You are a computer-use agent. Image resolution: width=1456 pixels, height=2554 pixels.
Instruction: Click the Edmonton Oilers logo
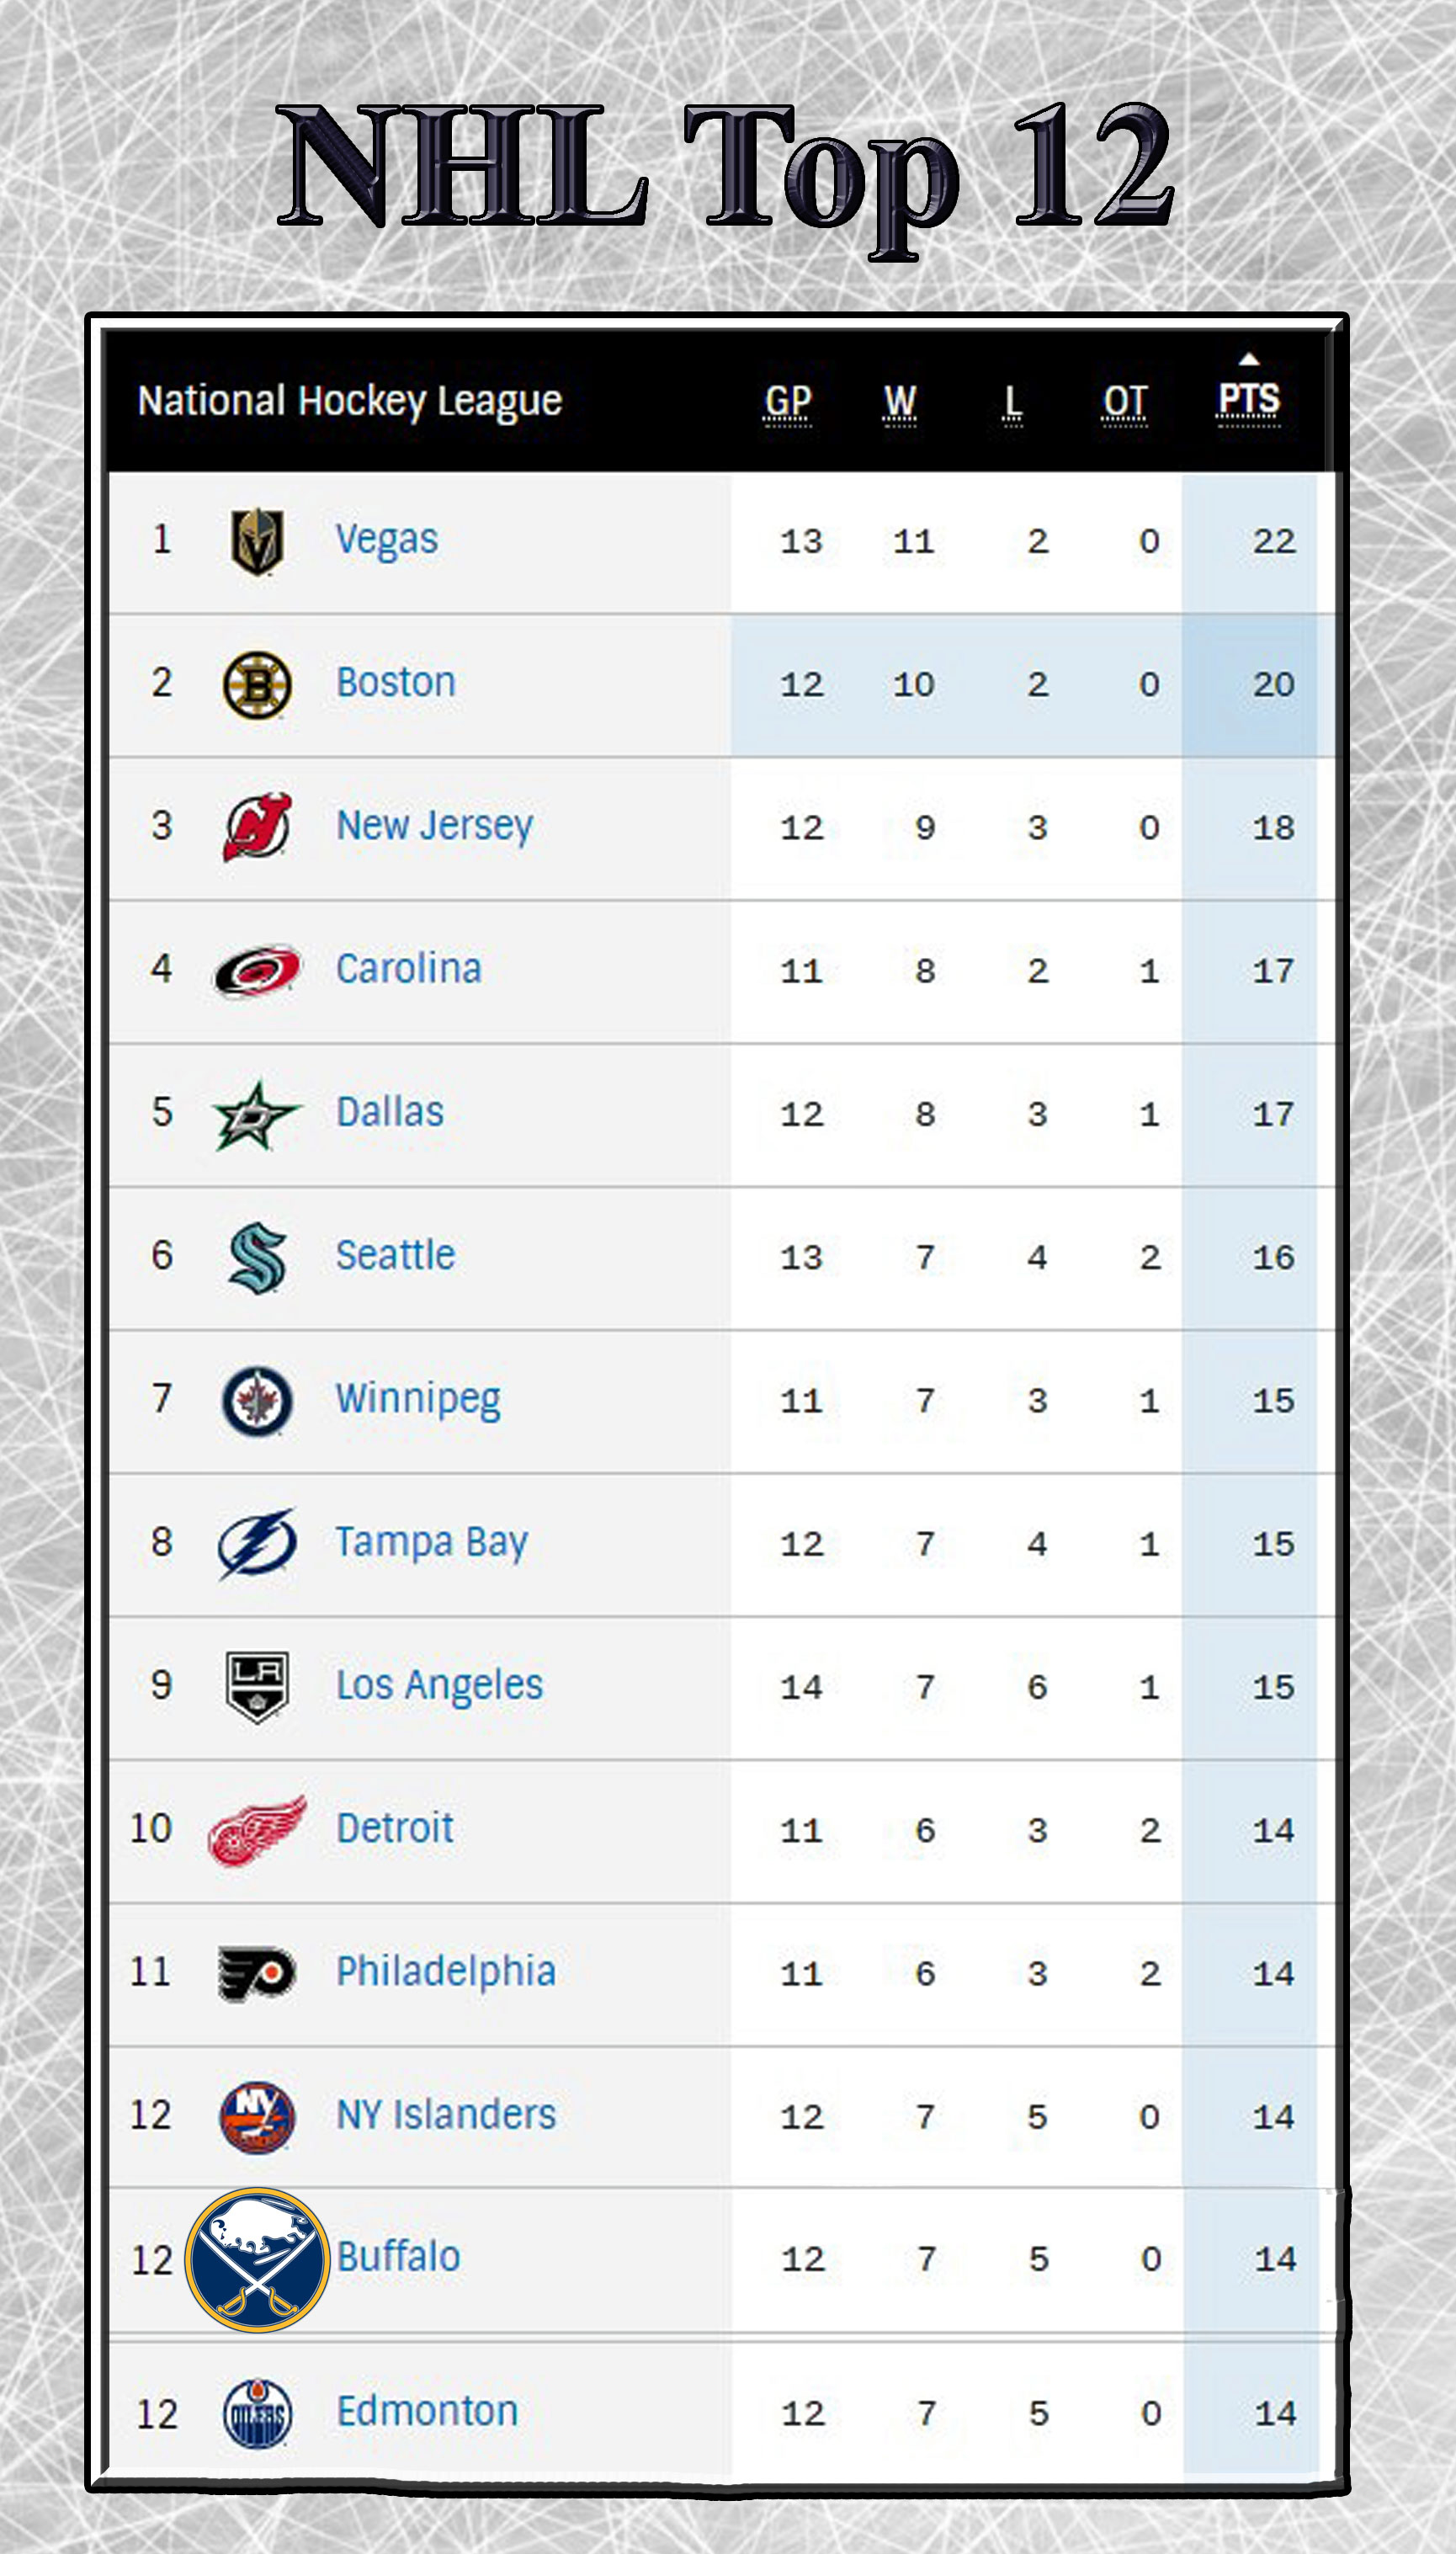tap(257, 2413)
